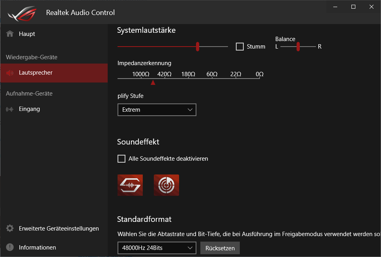Click the 60Ω impedance label
381x257 pixels.
(212, 74)
